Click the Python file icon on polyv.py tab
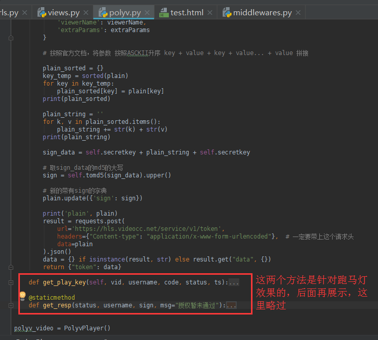378x340 pixels. point(103,12)
